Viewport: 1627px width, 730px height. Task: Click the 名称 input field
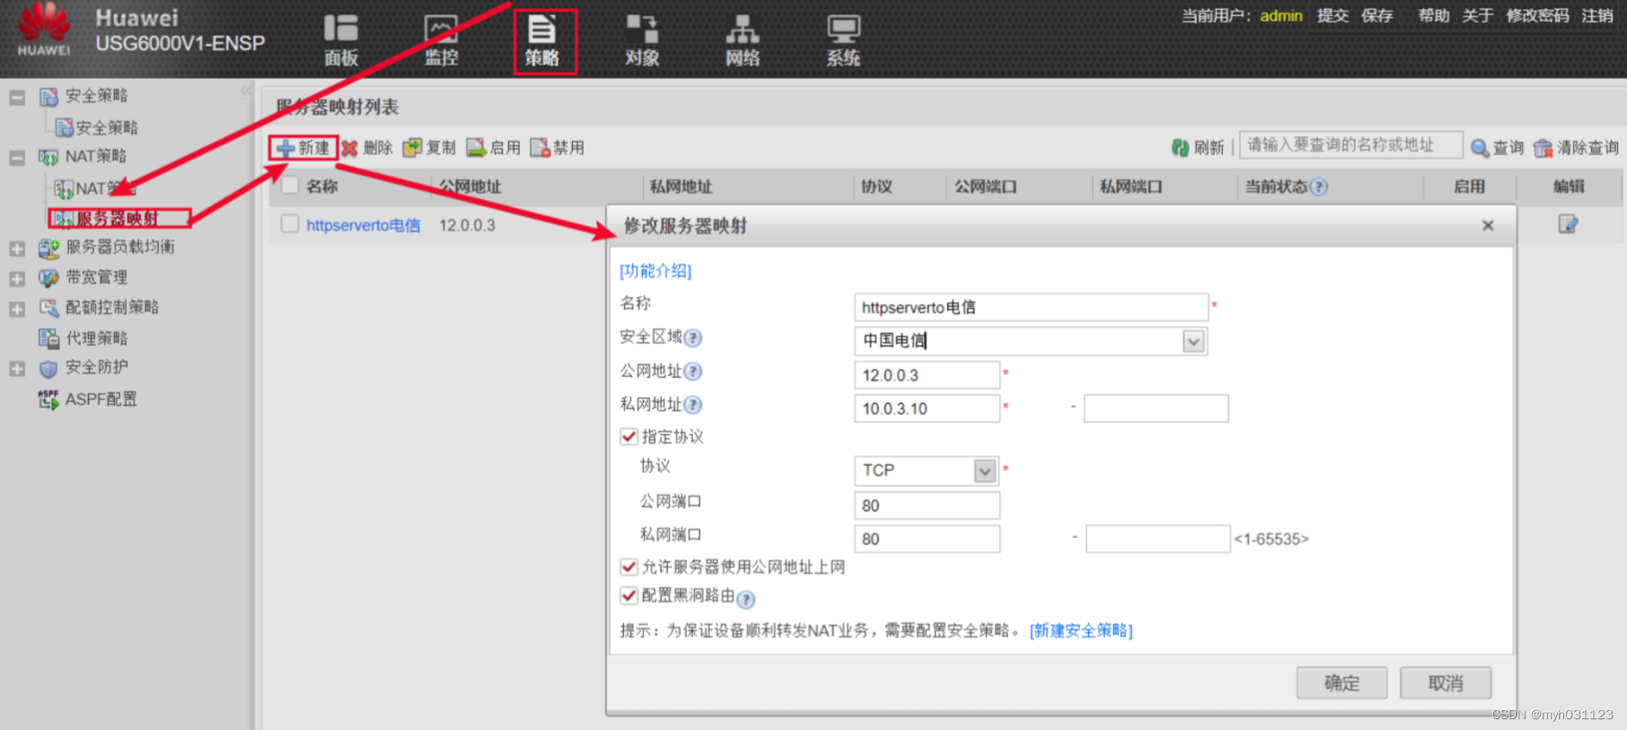point(1031,307)
